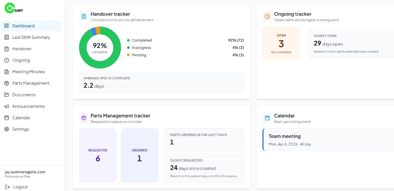Click the Average Time to Complete card
The image size is (394, 191).
pos(161,83)
